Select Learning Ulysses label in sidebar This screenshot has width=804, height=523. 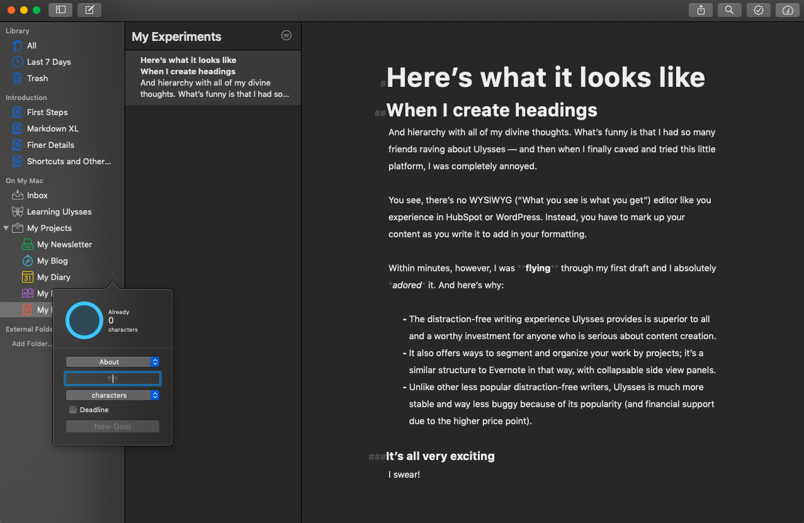[x=59, y=211]
